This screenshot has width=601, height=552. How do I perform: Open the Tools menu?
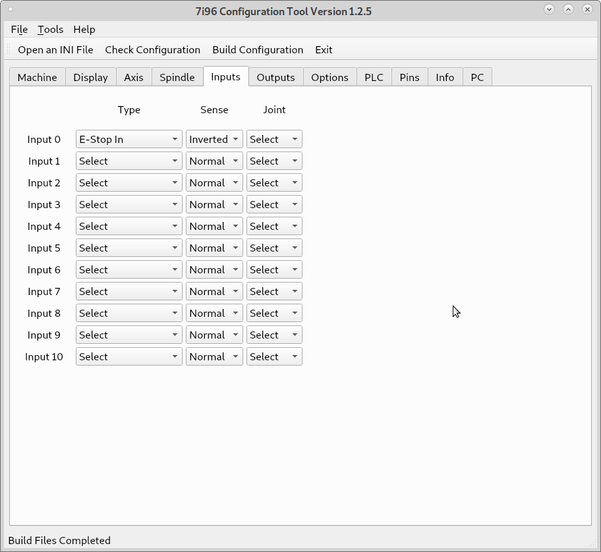[x=50, y=30]
